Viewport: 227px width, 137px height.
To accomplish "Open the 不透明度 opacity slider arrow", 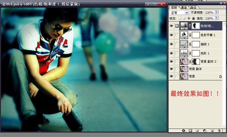I will [x=216, y=12].
